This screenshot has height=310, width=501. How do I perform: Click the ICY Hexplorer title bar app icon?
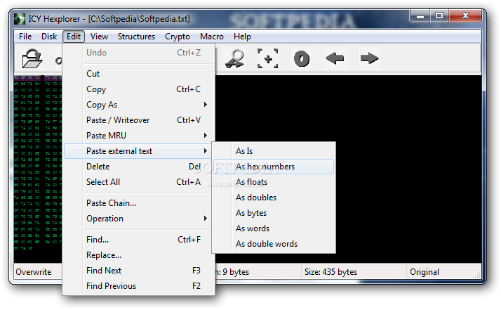click(x=20, y=19)
